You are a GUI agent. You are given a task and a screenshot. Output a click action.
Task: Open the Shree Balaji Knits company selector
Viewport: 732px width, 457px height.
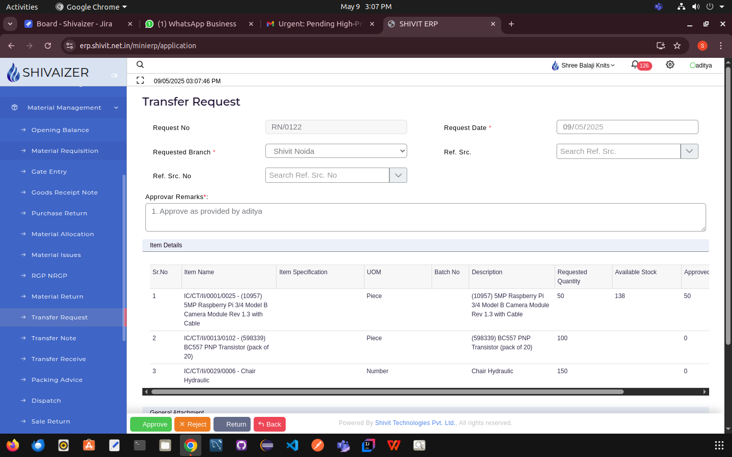[x=584, y=66]
